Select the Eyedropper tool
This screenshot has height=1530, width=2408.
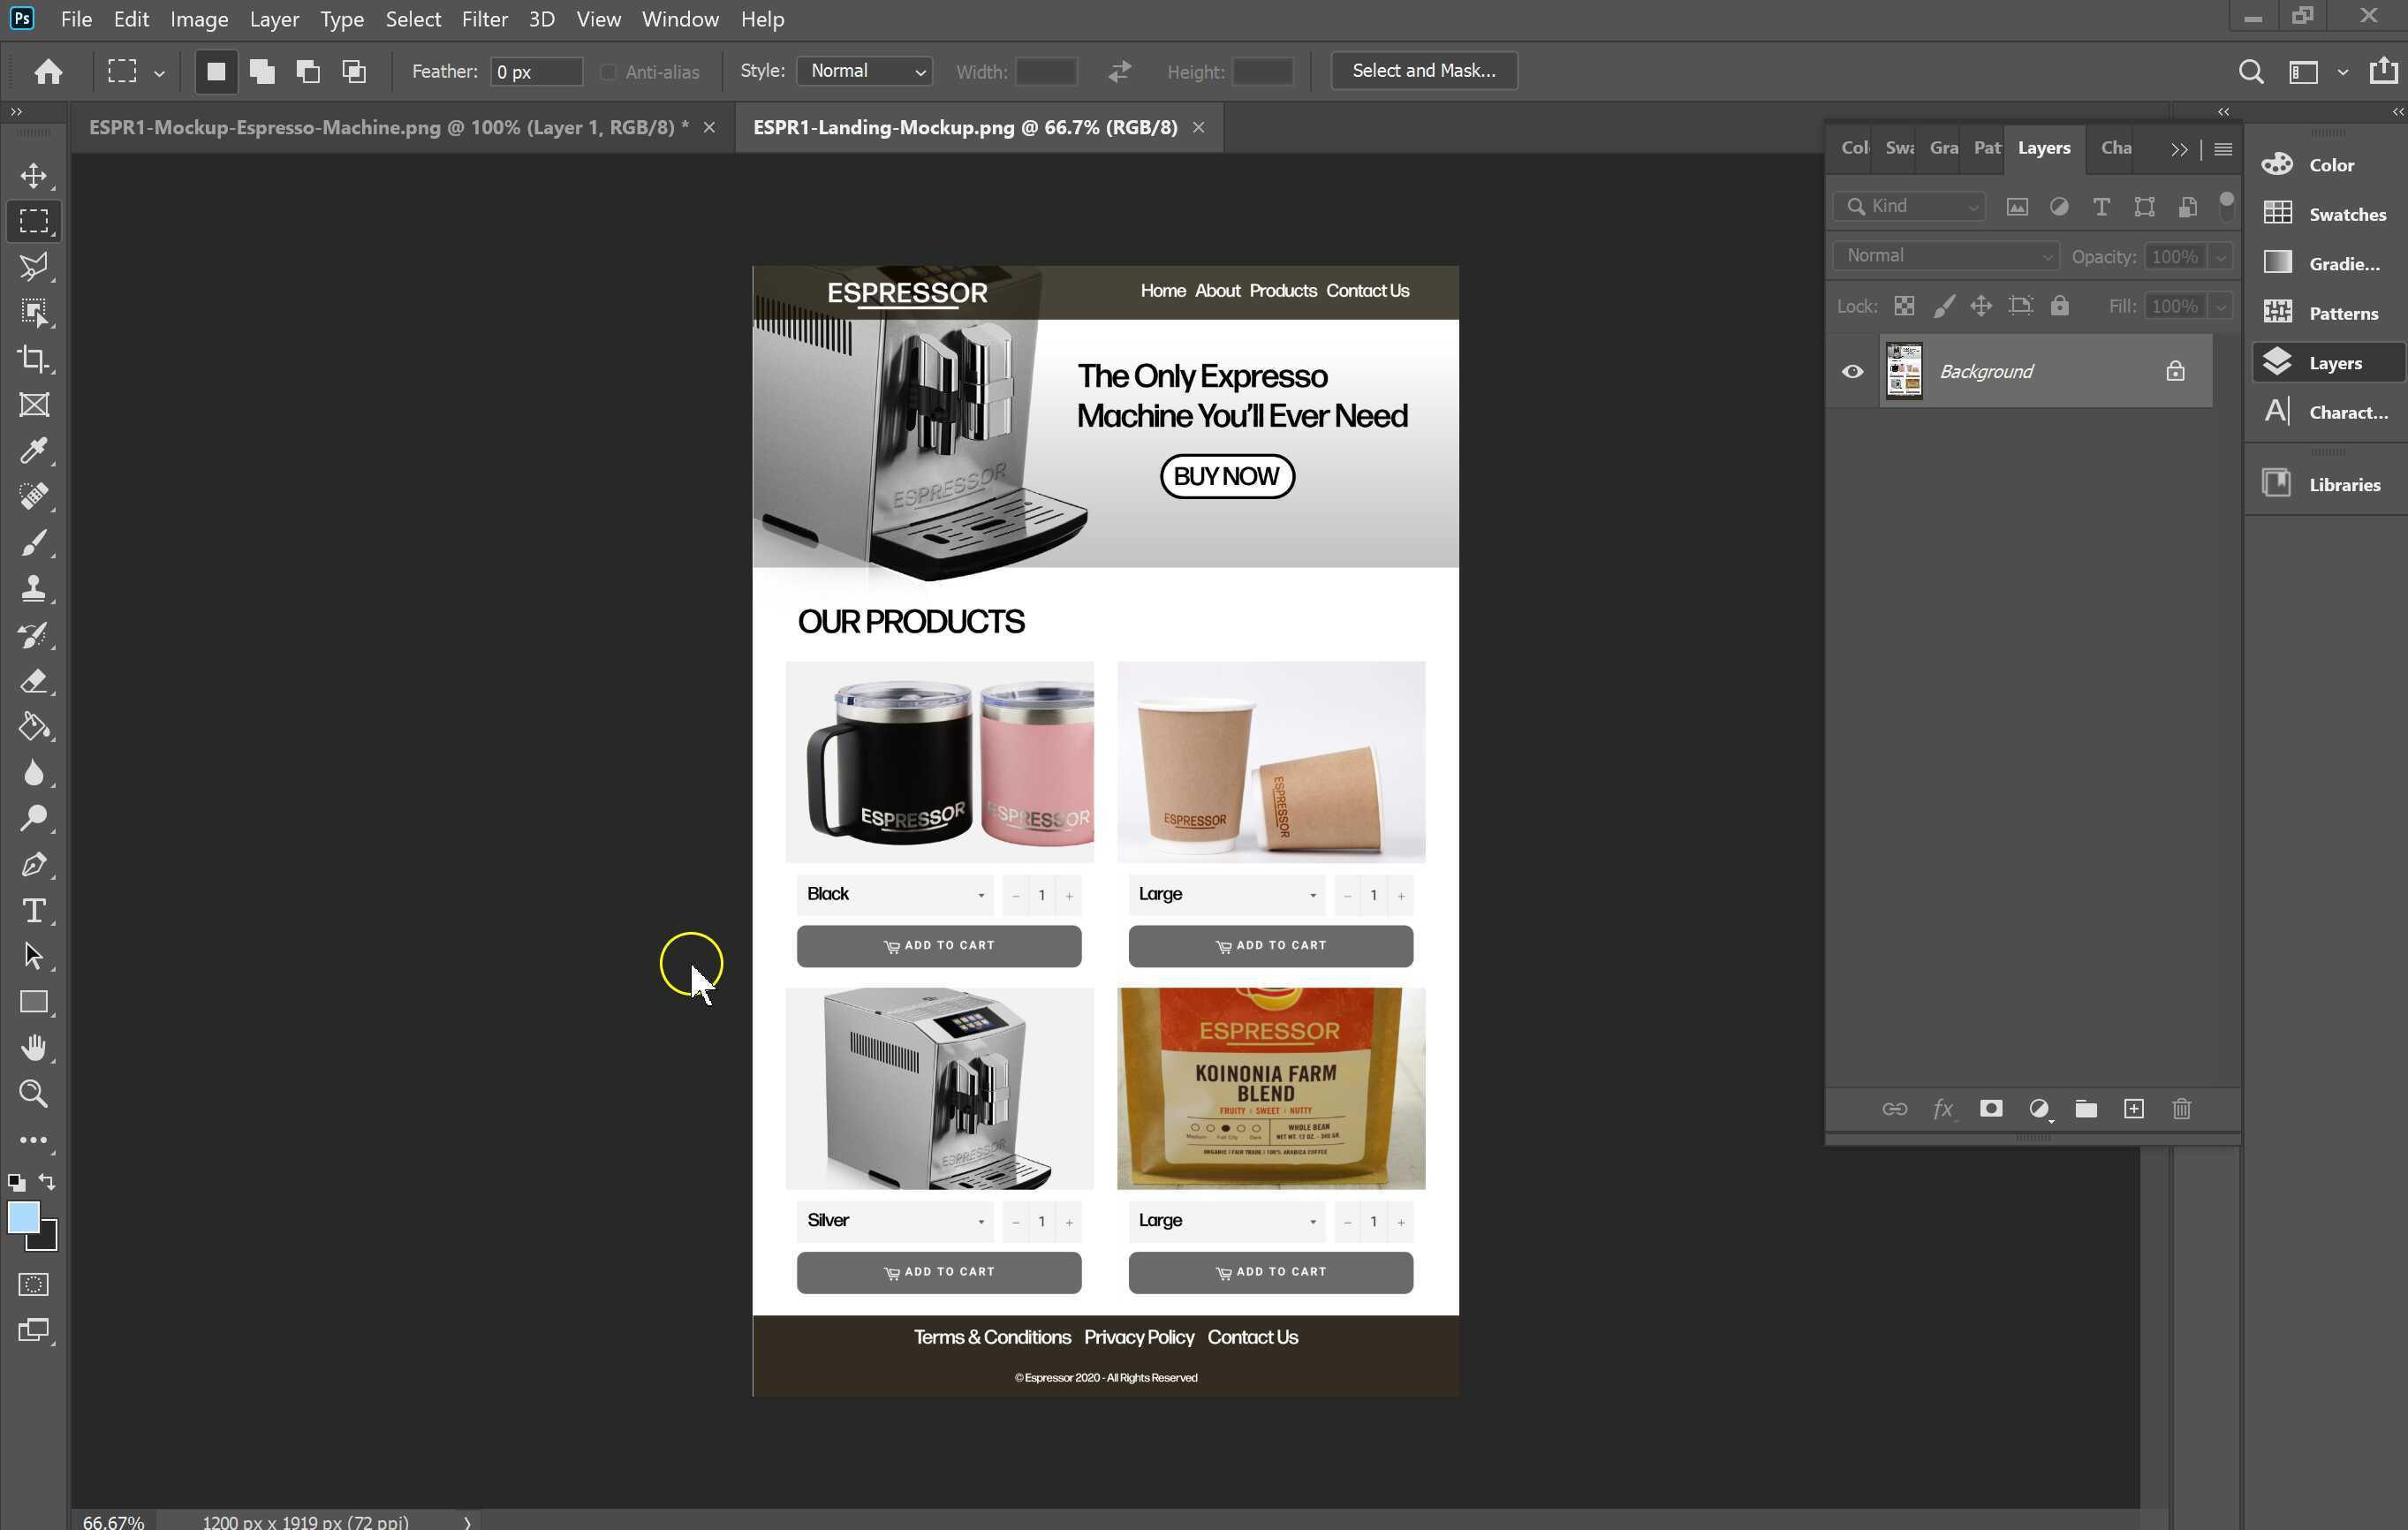pos(33,451)
